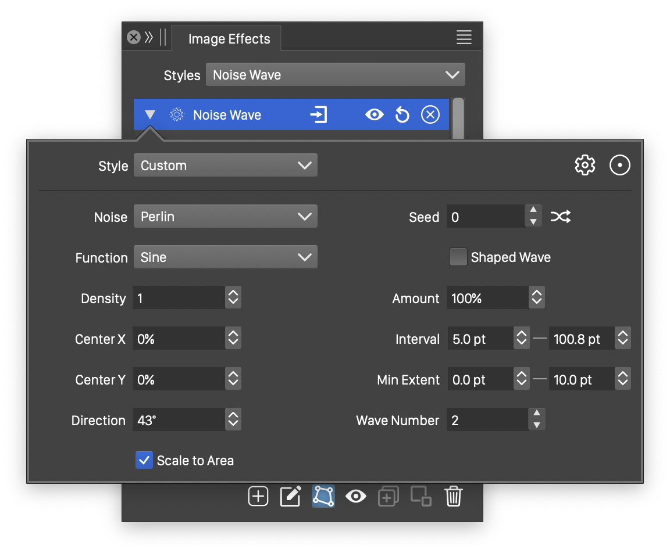Screen dimensions: 670x553
Task: Open the panel hamburger menu
Action: click(x=464, y=38)
